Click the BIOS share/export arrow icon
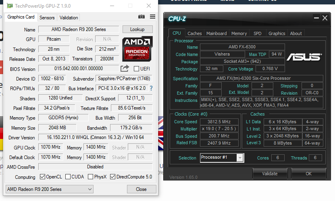 coord(125,68)
